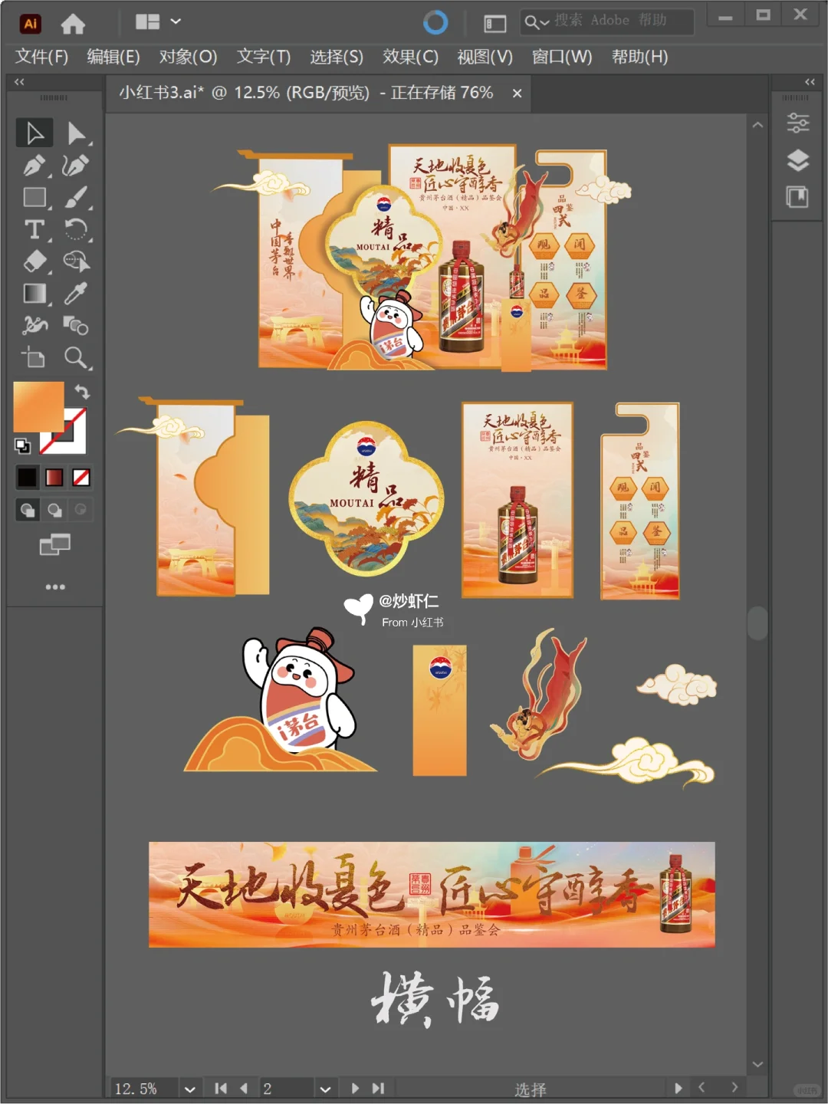Screen dimensions: 828x1104
Task: Go to previous artboard button
Action: tap(244, 1088)
